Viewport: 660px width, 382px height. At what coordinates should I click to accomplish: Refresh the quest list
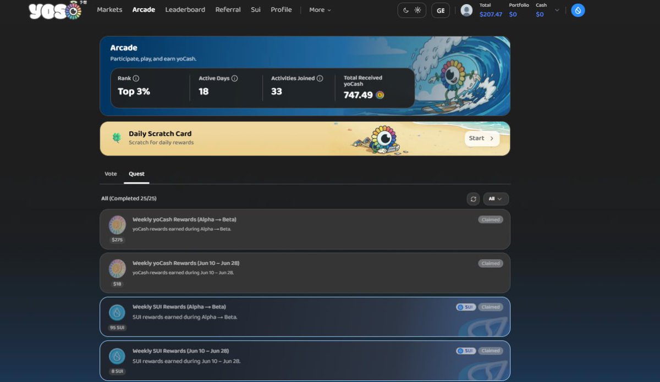tap(473, 199)
